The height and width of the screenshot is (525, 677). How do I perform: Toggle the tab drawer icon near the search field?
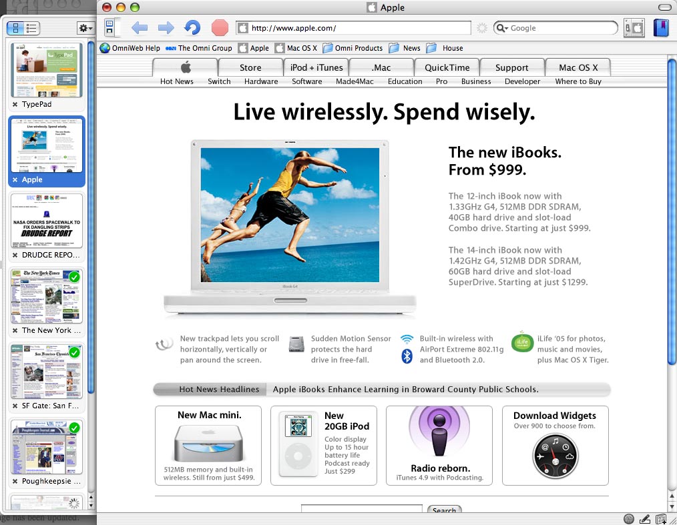click(x=633, y=27)
